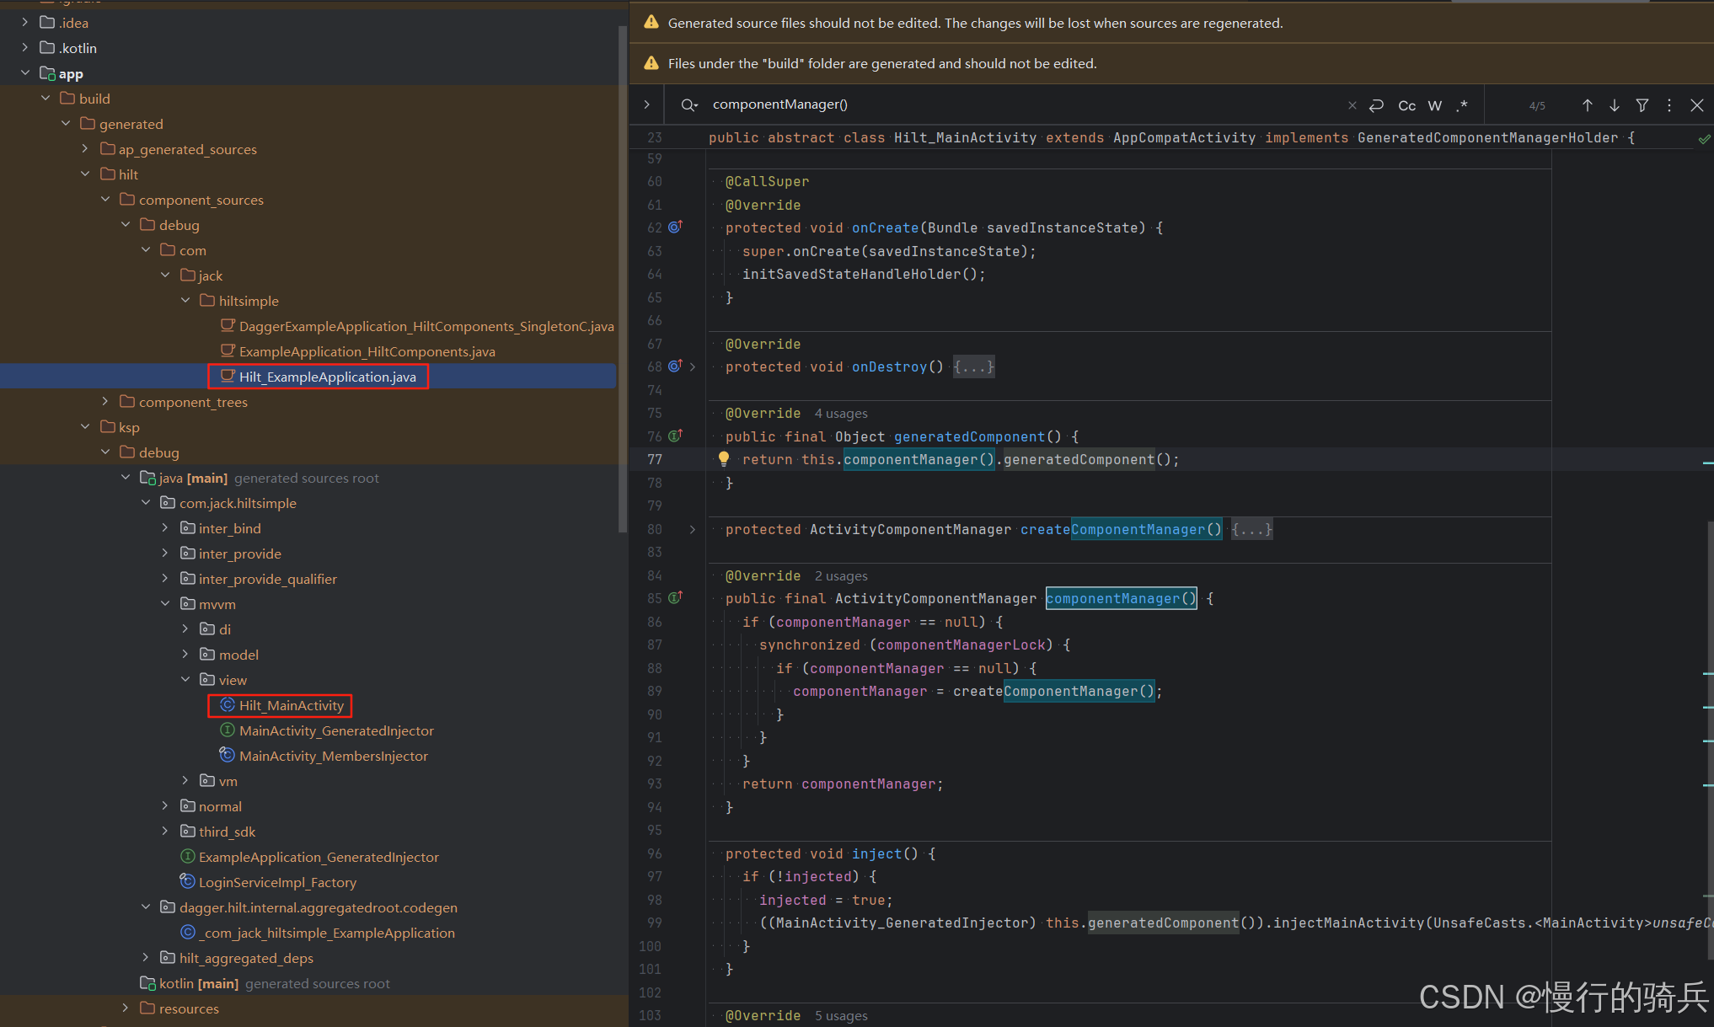1714x1027 pixels.
Task: Expand the folded createComponentManager method
Action: tap(693, 529)
